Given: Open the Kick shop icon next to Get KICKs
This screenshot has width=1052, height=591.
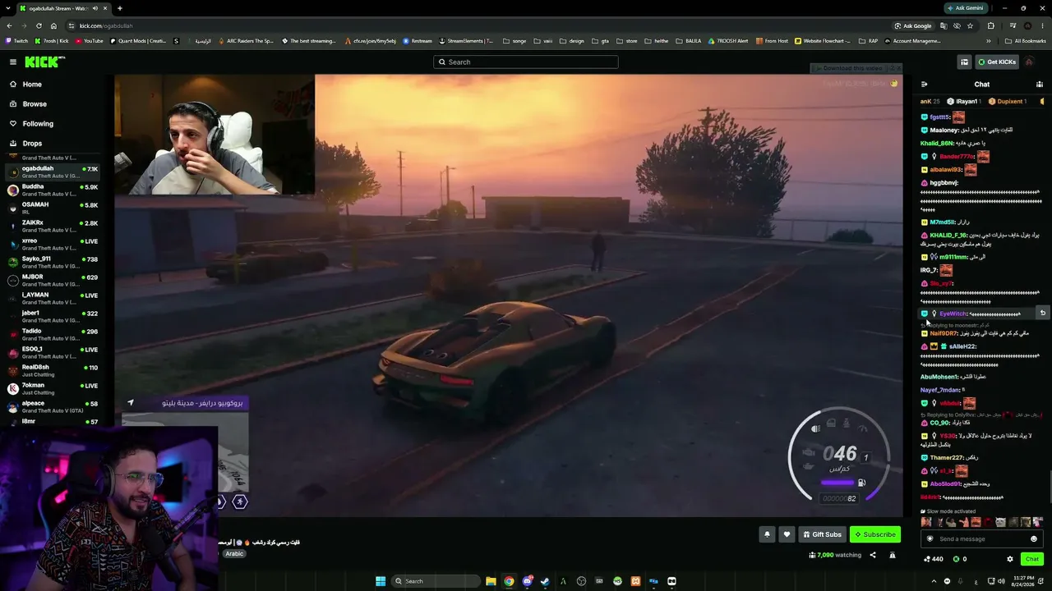Looking at the screenshot, I should [964, 62].
